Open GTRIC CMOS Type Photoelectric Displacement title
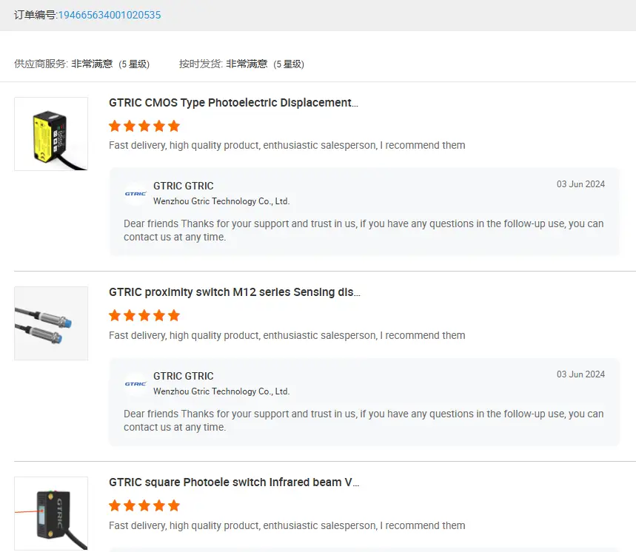Viewport: 636px width, 552px height. pyautogui.click(x=233, y=103)
